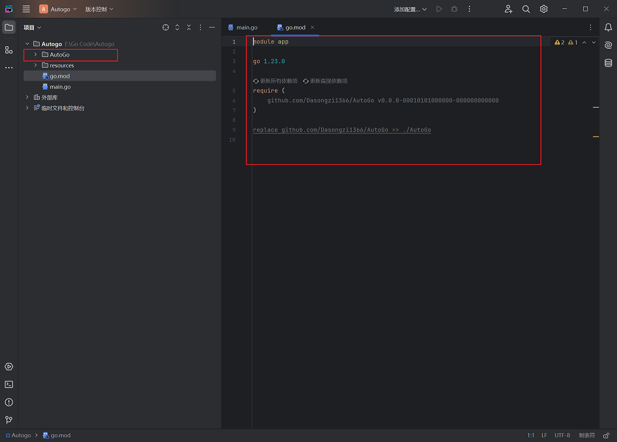Click the LF line separator indicator
The width and height of the screenshot is (617, 442).
pyautogui.click(x=544, y=435)
